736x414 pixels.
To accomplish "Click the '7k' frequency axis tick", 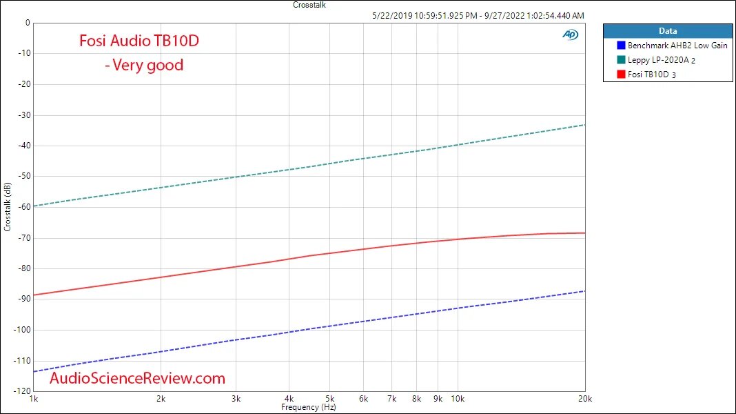I will pyautogui.click(x=391, y=399).
